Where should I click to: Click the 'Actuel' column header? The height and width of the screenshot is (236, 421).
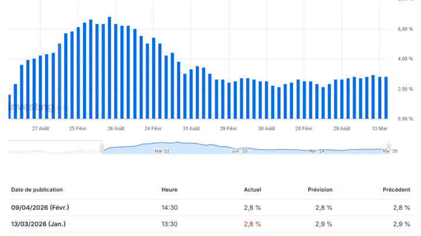(x=253, y=189)
